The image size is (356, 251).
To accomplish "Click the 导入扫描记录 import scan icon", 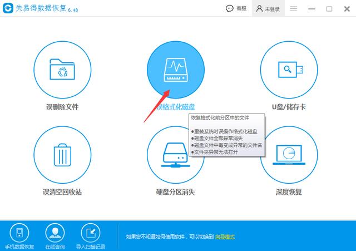I will tap(91, 233).
